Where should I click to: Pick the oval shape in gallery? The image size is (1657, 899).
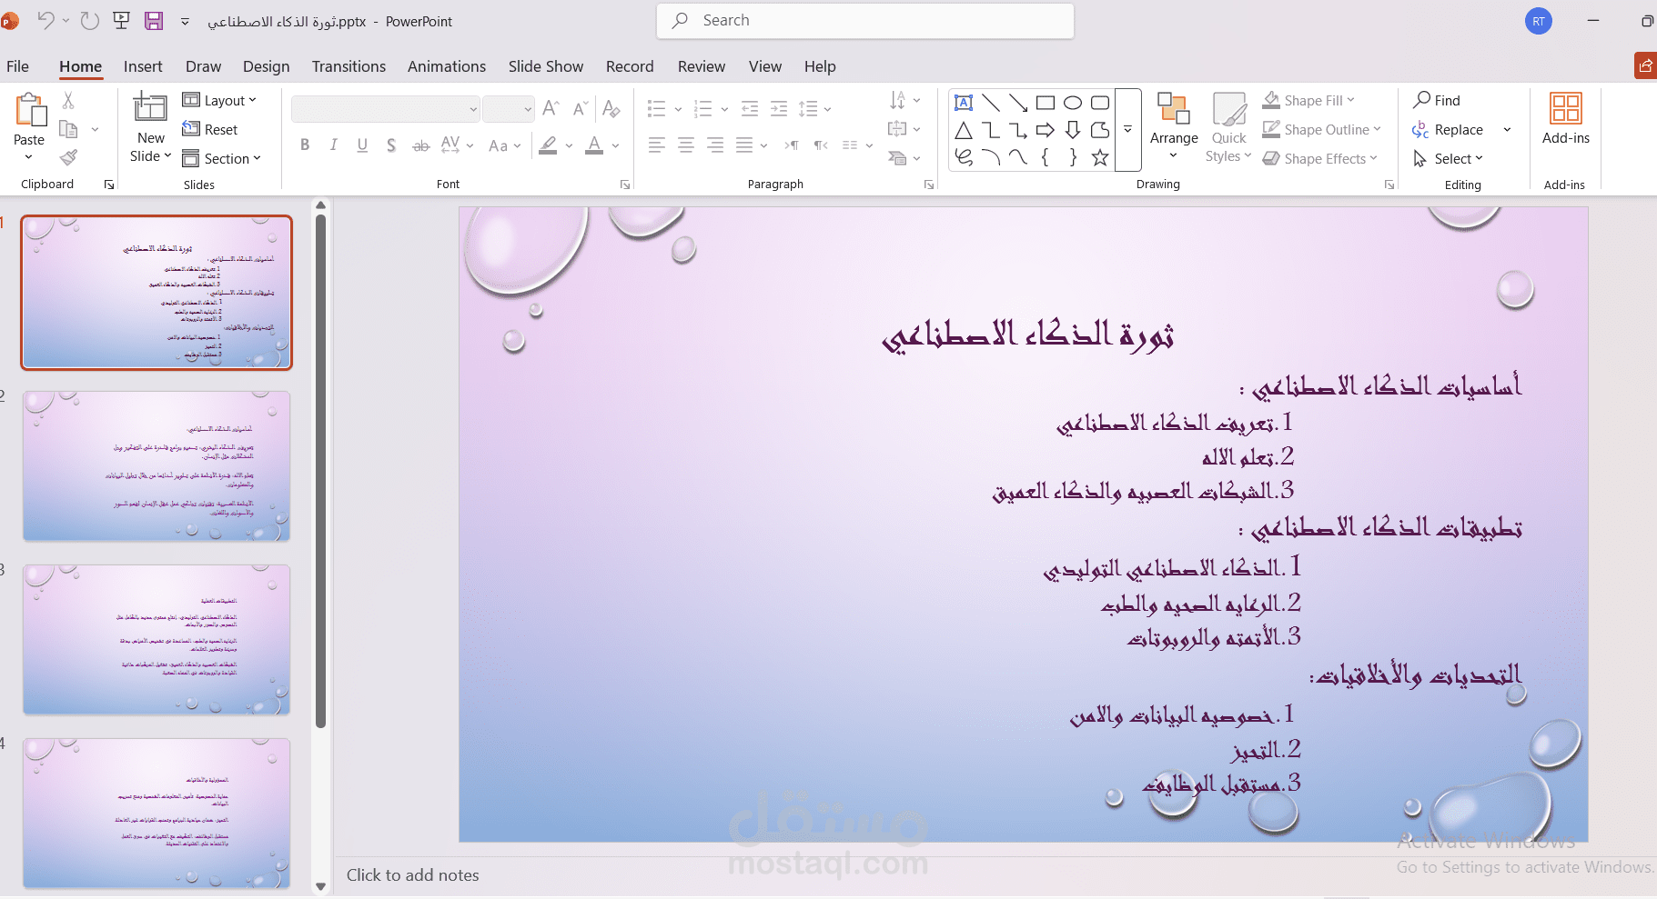pos(1073,103)
